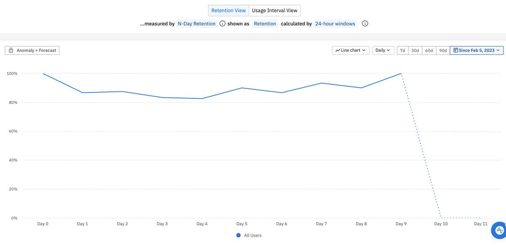Click the 80% y-axis label
Viewport: 506px width, 246px height.
tap(13, 102)
